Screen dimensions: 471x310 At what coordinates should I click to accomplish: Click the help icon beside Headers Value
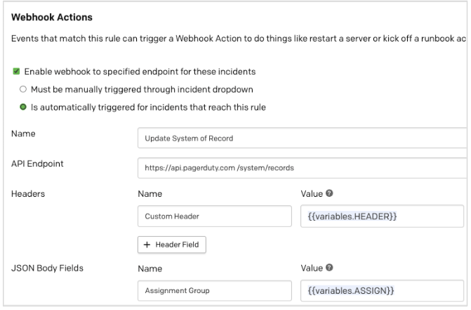click(x=329, y=190)
